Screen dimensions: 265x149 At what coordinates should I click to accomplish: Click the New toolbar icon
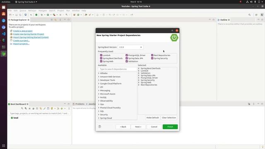click(10, 15)
